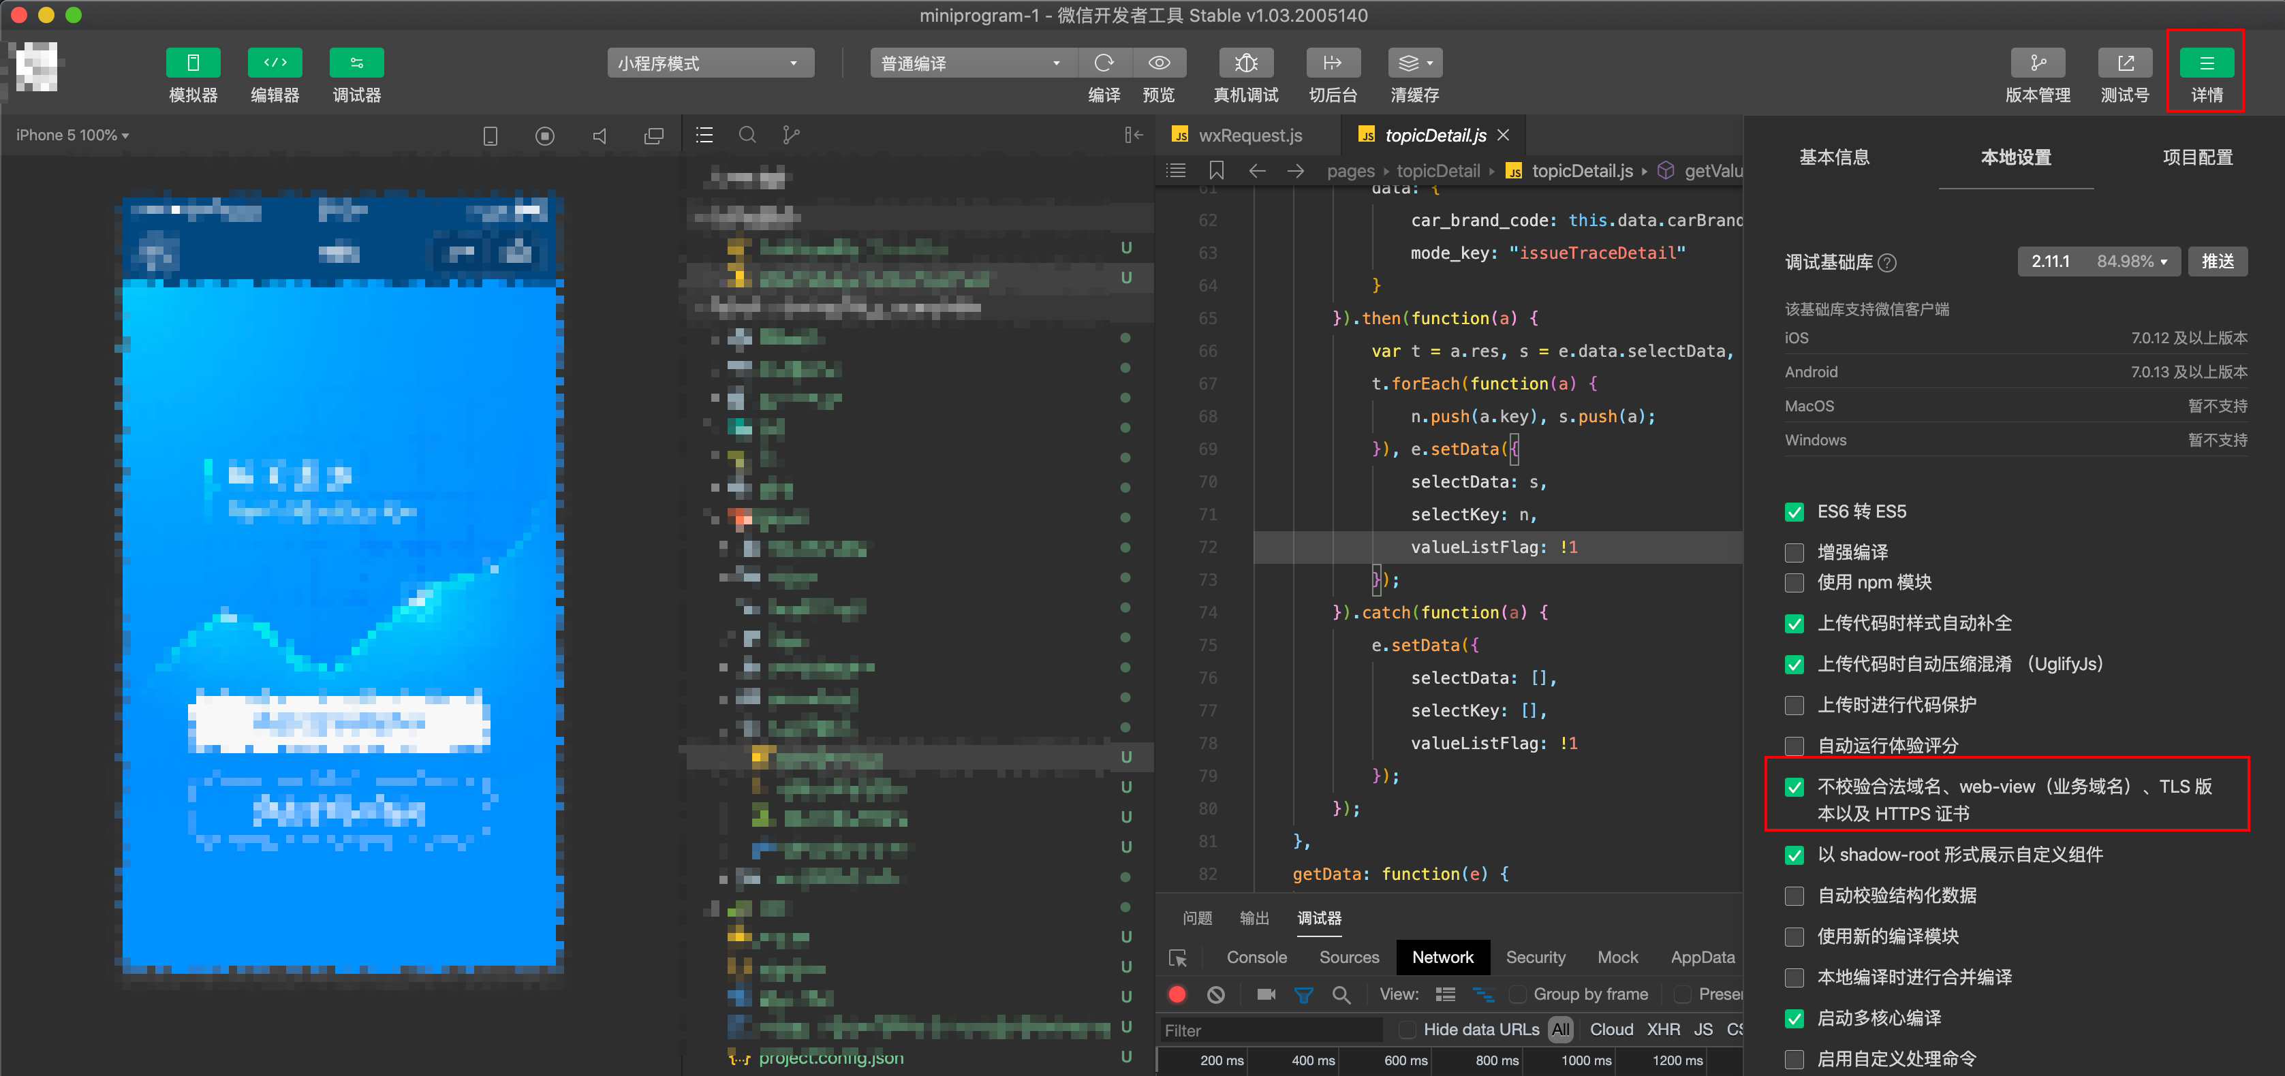Click the network Filter input field
Viewport: 2285px width, 1076px height.
click(1270, 1030)
